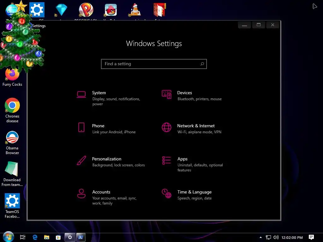
Task: Open Apps settings title
Action: (183, 159)
